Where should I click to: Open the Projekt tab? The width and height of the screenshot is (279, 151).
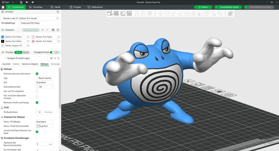[x=75, y=7]
